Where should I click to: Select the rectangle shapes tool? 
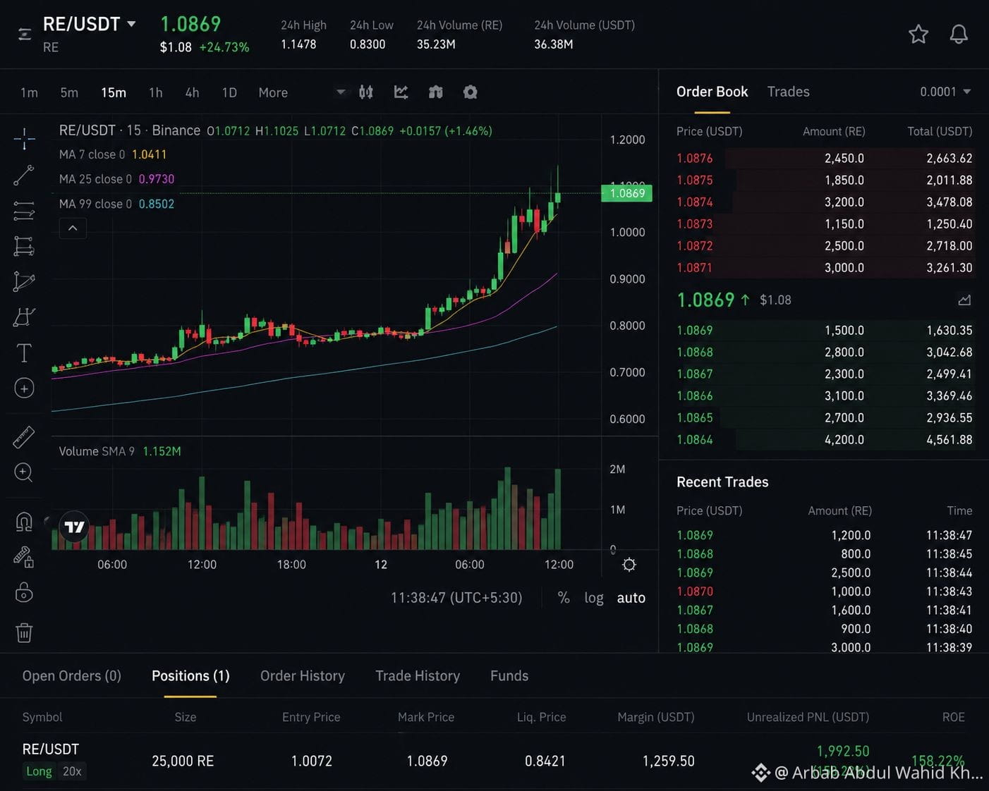[x=24, y=246]
